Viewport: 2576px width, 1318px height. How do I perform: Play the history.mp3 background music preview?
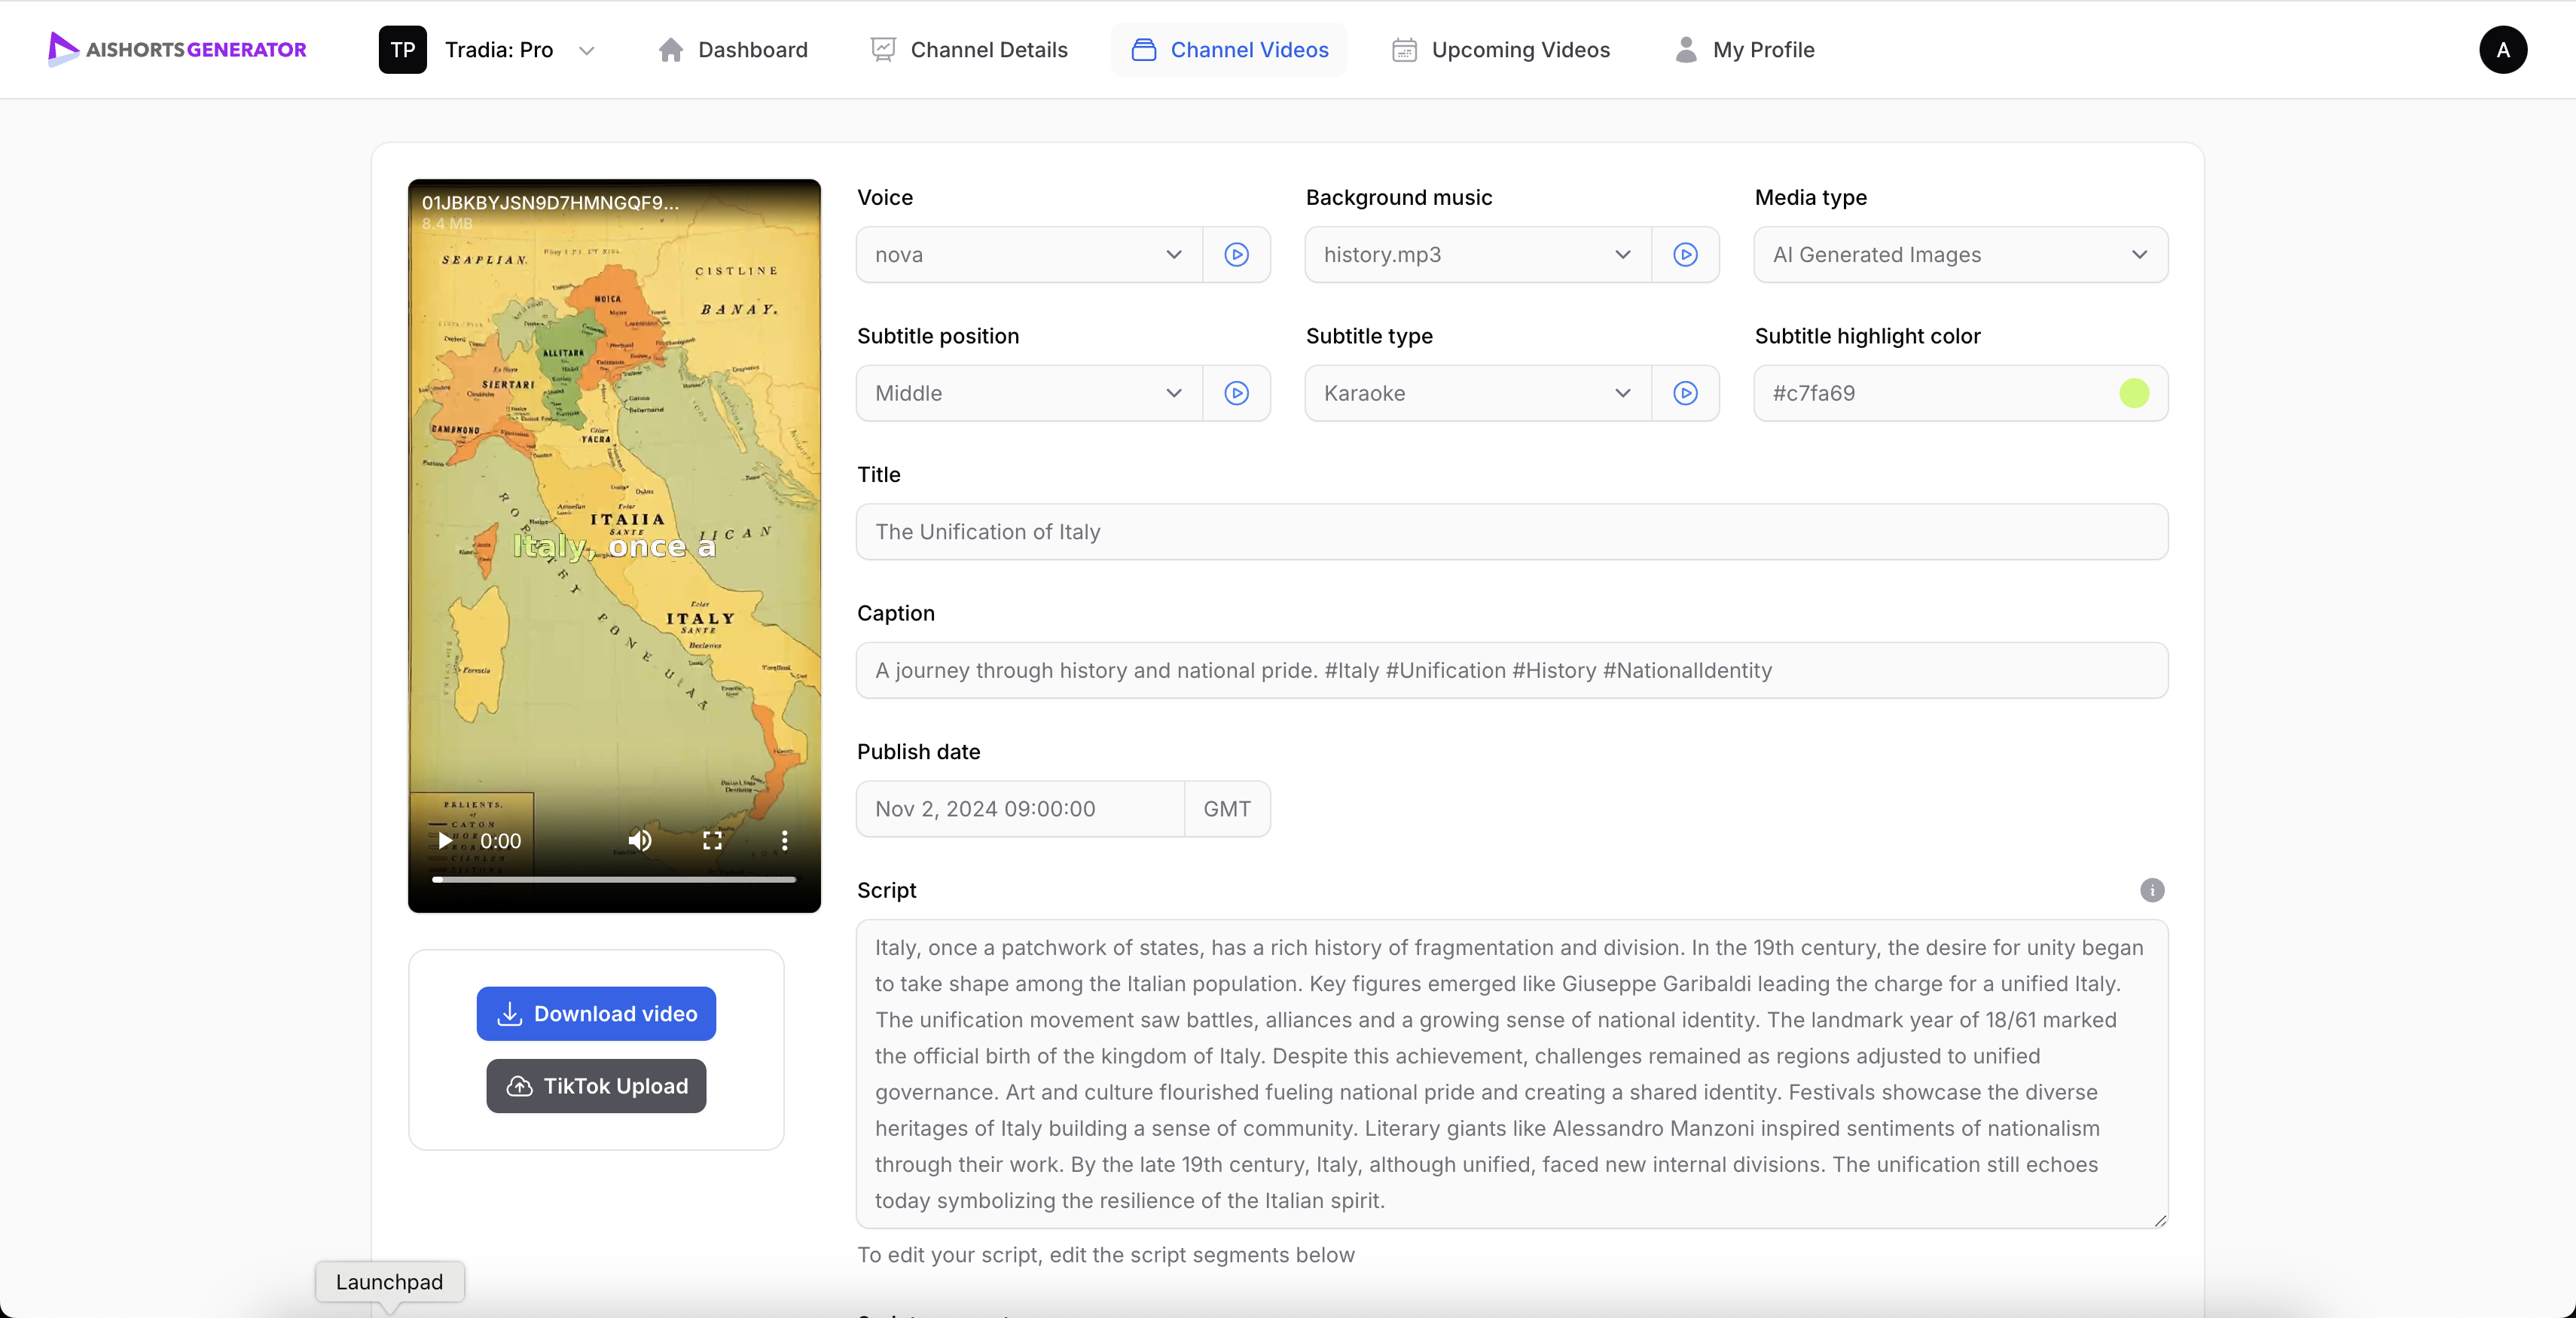[1685, 255]
